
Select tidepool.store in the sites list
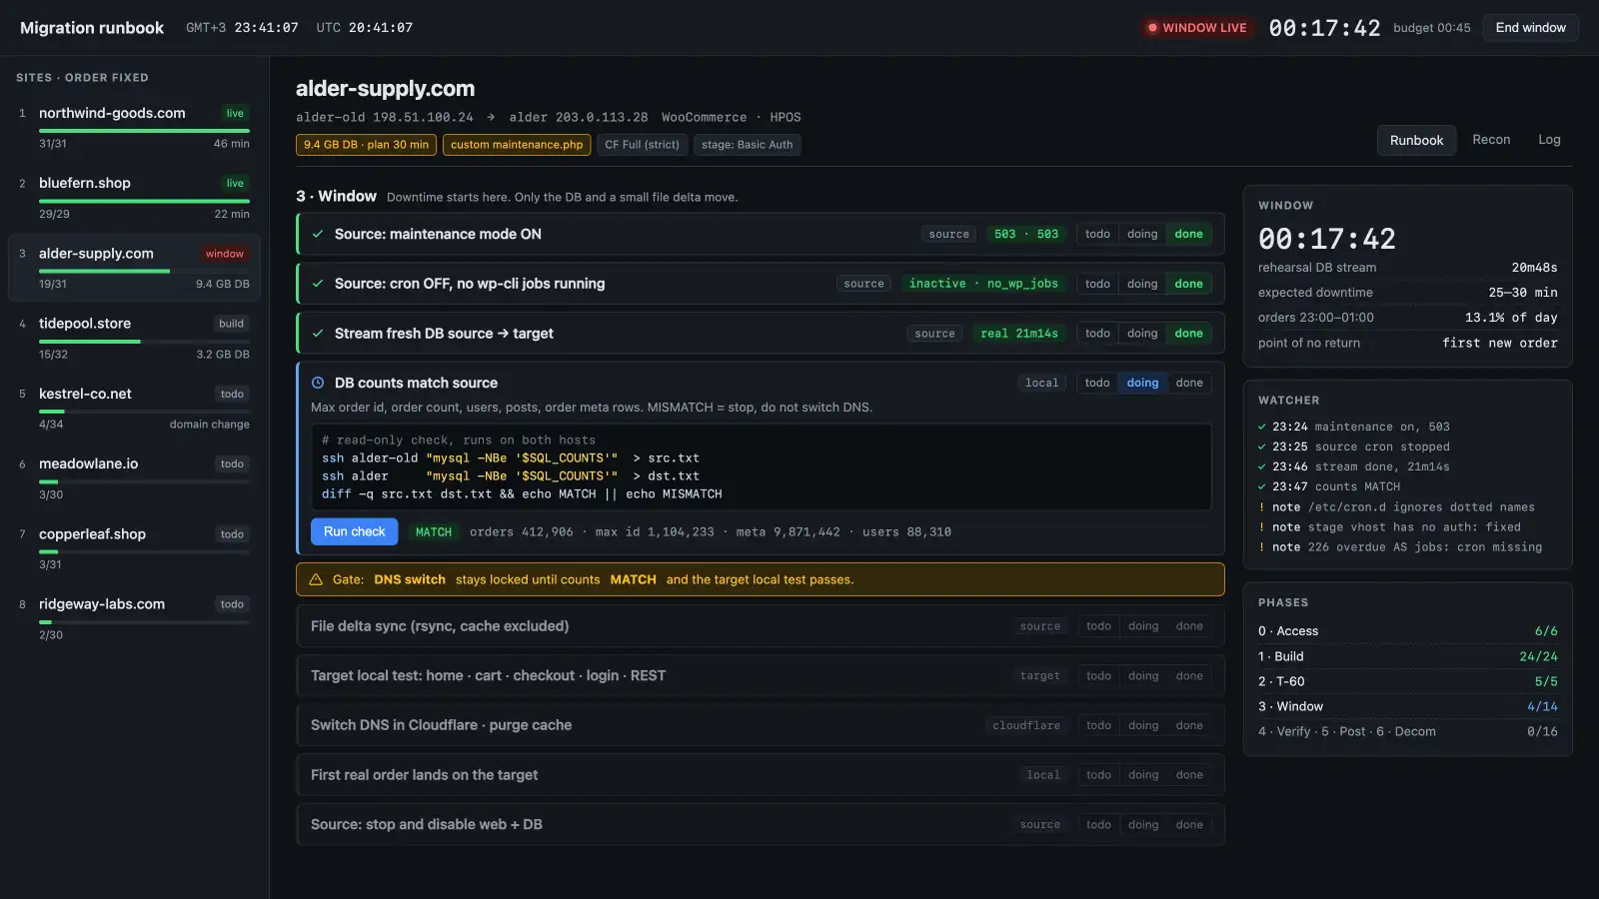pos(134,338)
